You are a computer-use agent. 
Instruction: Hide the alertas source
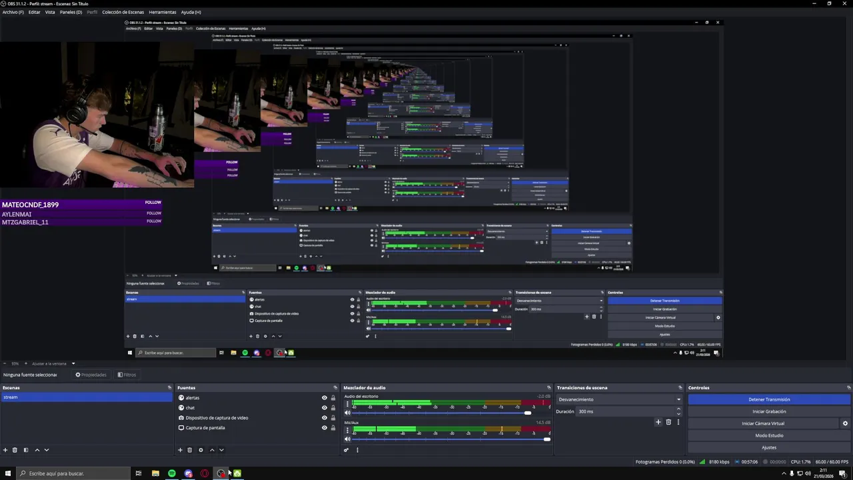tap(325, 398)
